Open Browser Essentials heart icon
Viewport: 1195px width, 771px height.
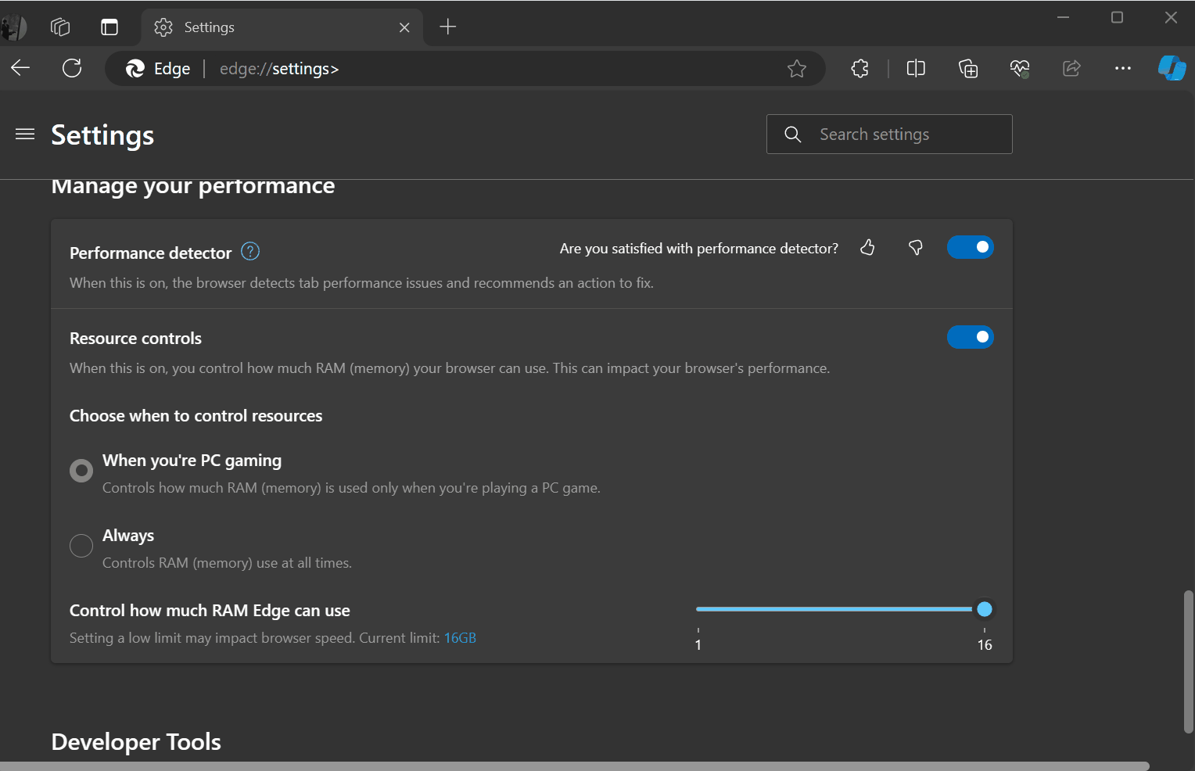(x=1019, y=68)
